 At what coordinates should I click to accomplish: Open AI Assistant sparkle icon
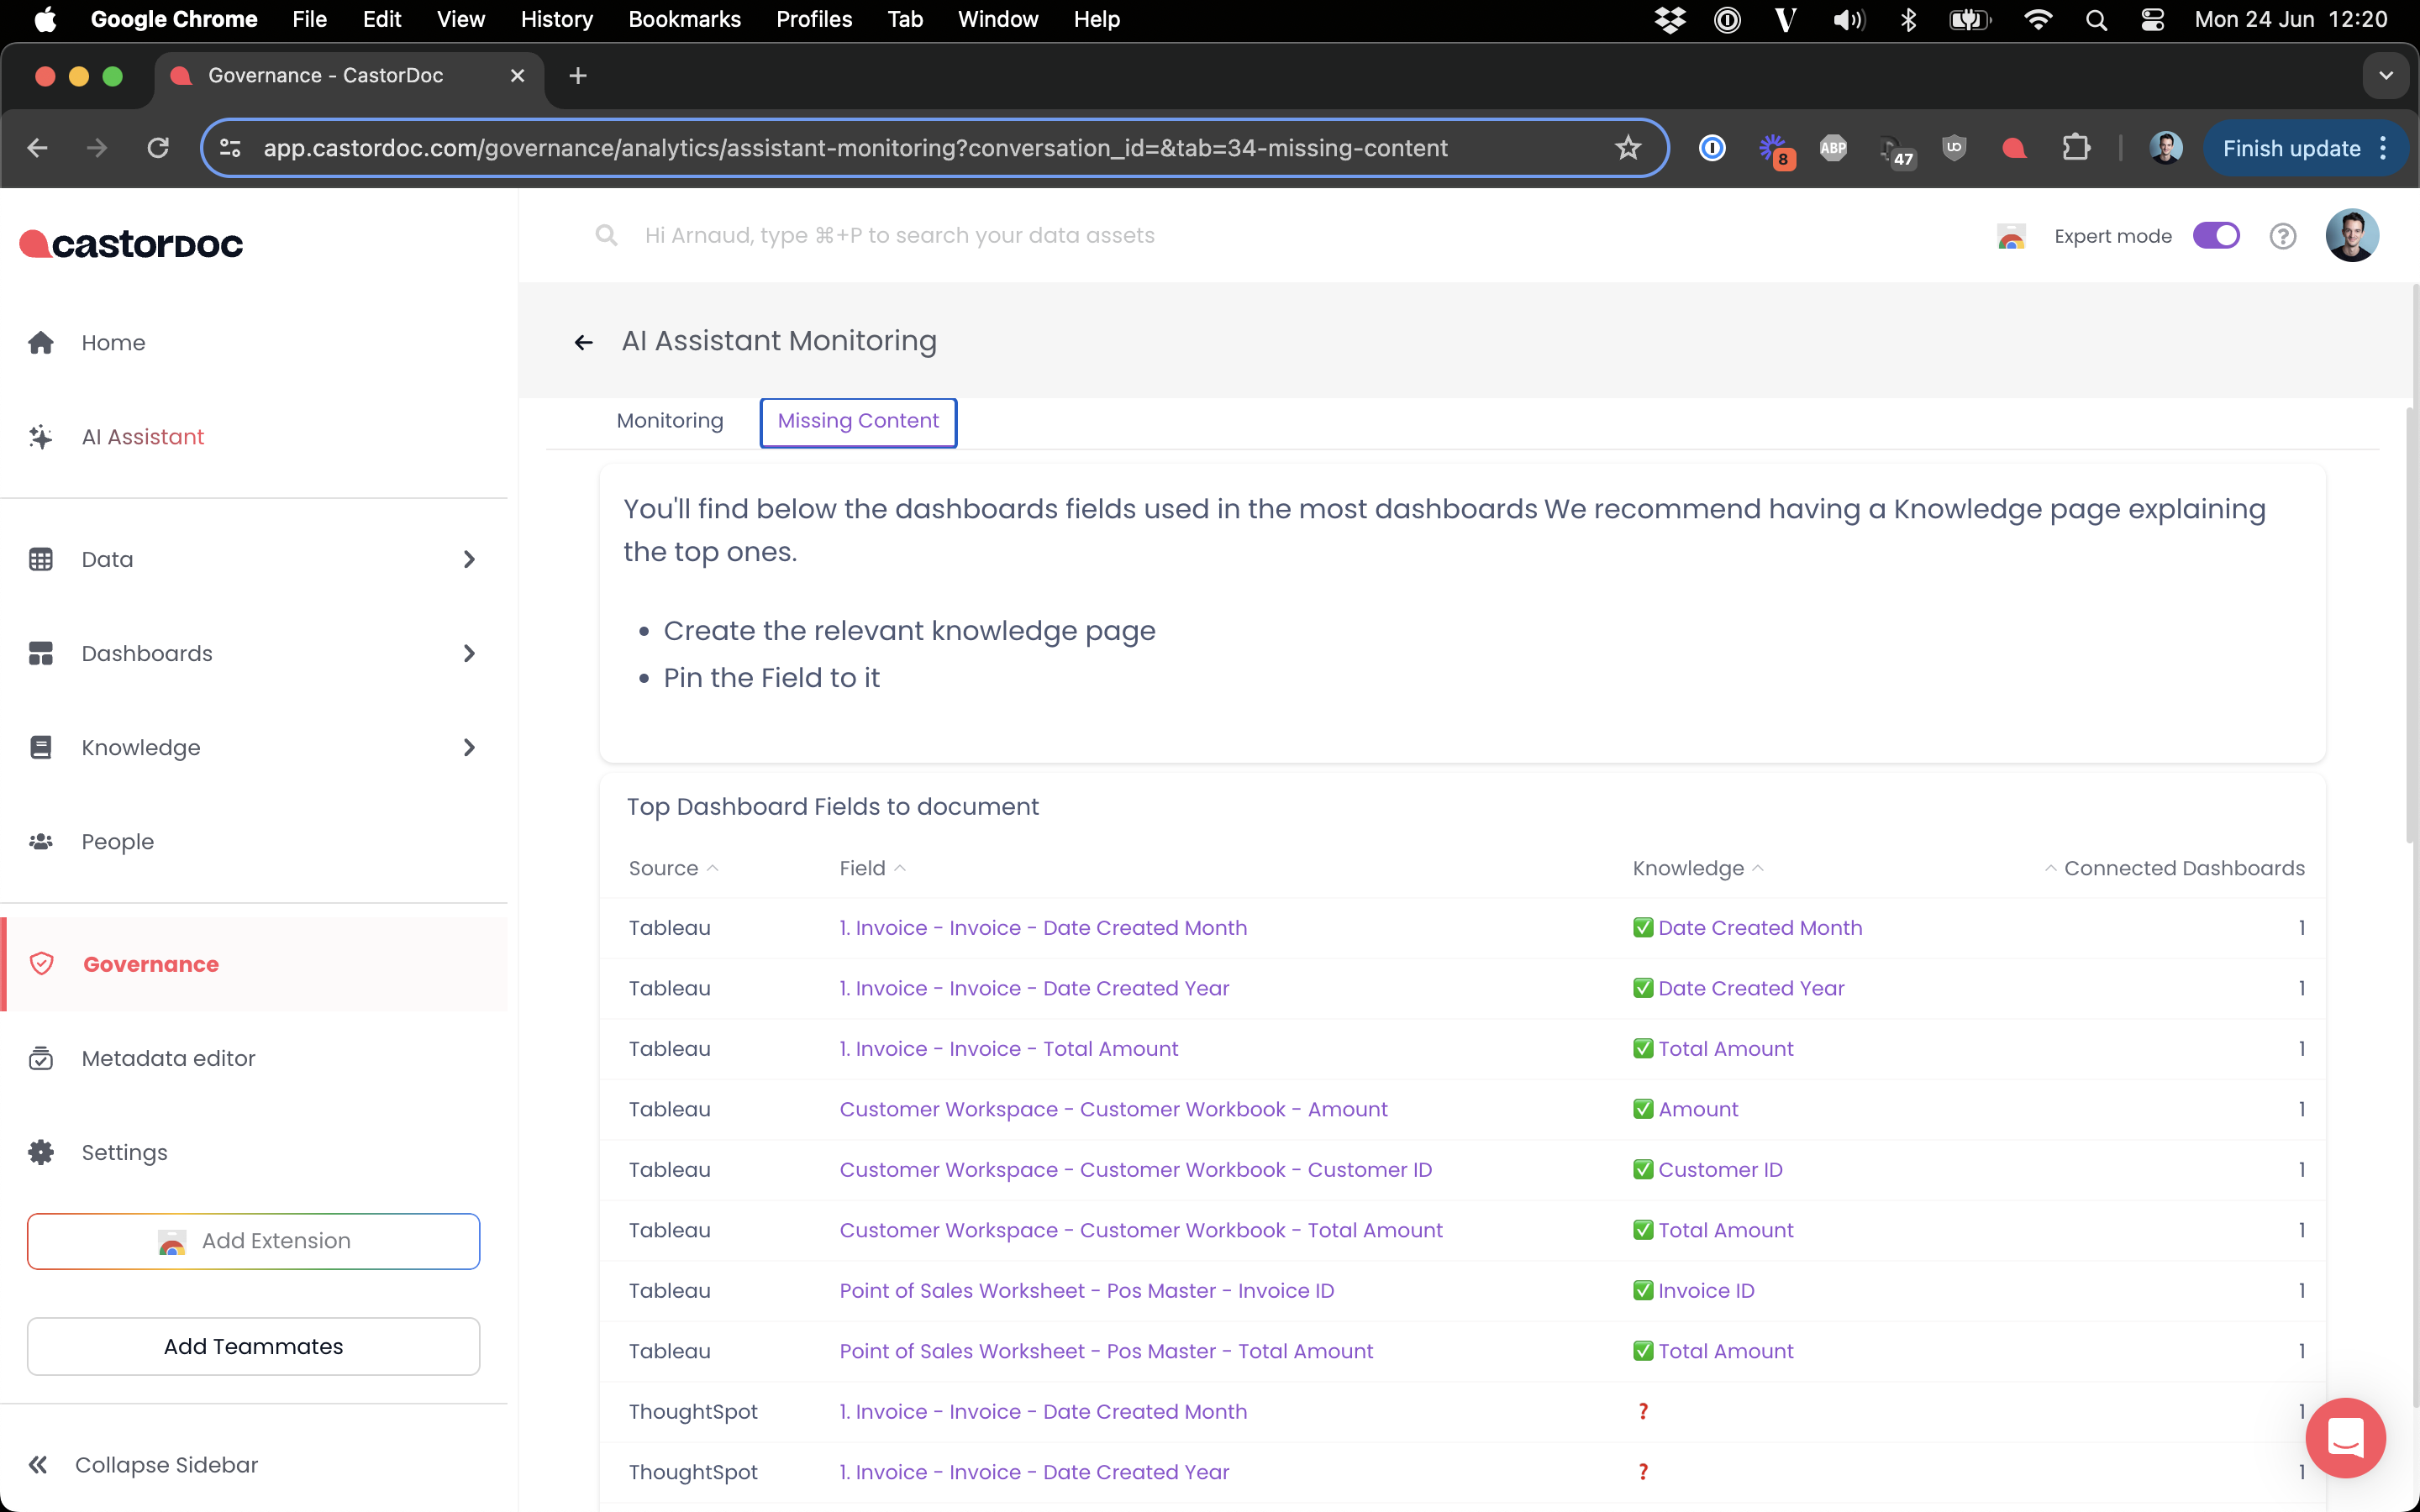(41, 437)
